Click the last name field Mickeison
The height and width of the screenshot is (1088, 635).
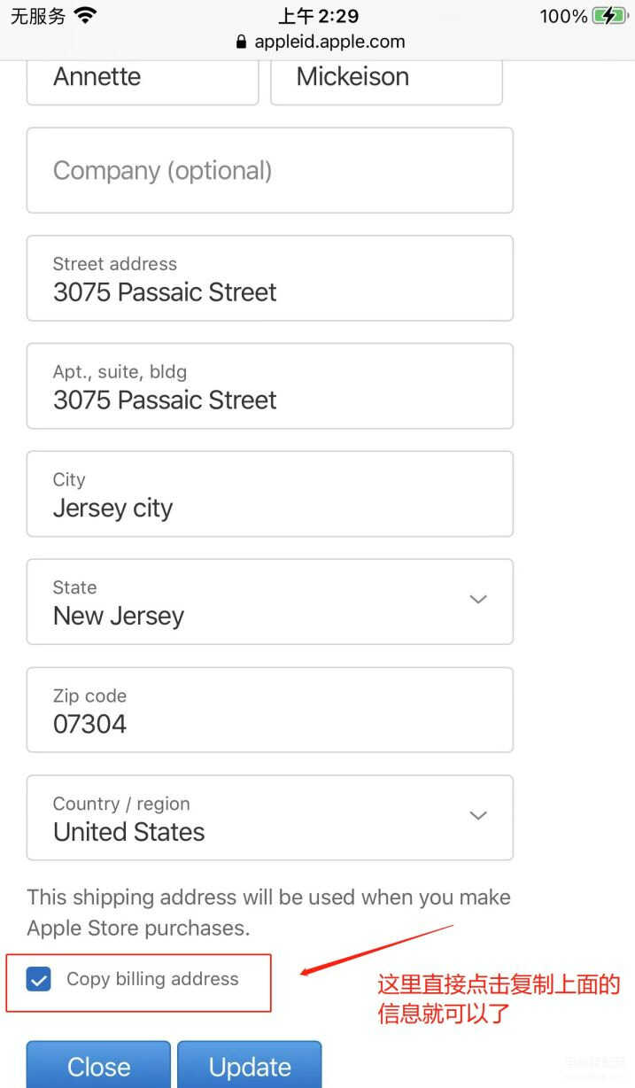pyautogui.click(x=386, y=78)
